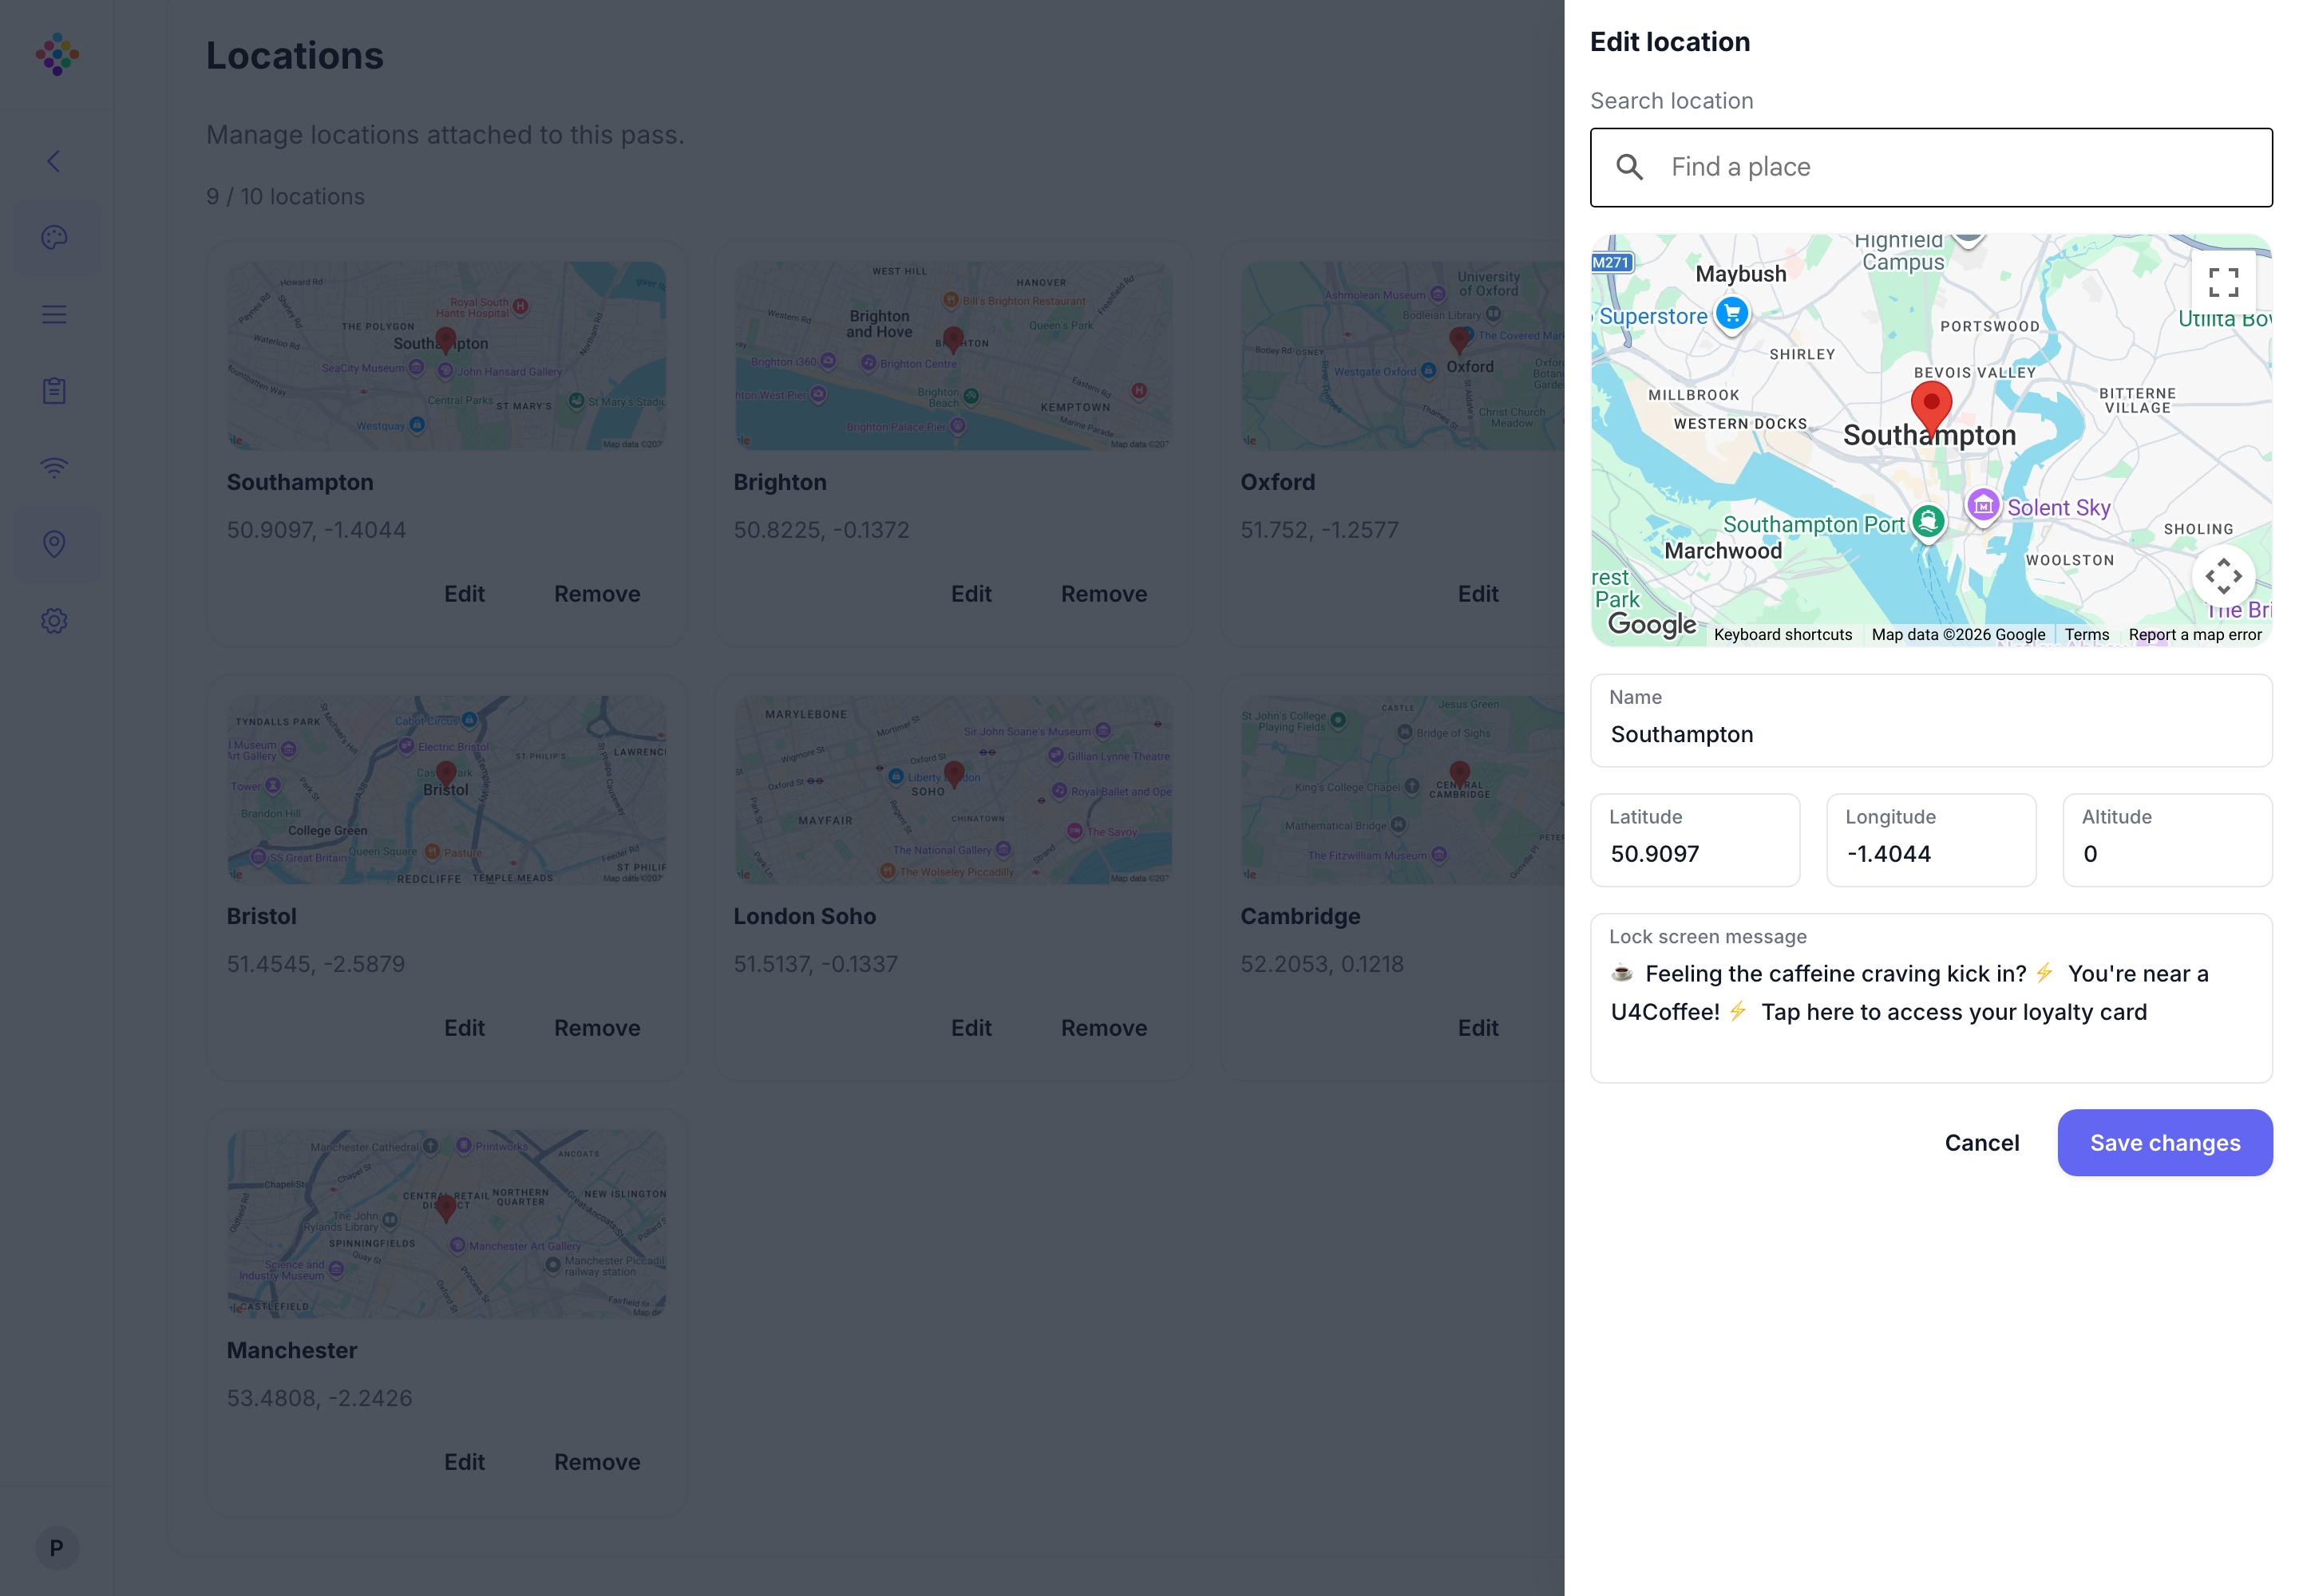The image size is (2299, 1596).
Task: Click the Superstore shopping cart marker
Action: [x=1731, y=314]
